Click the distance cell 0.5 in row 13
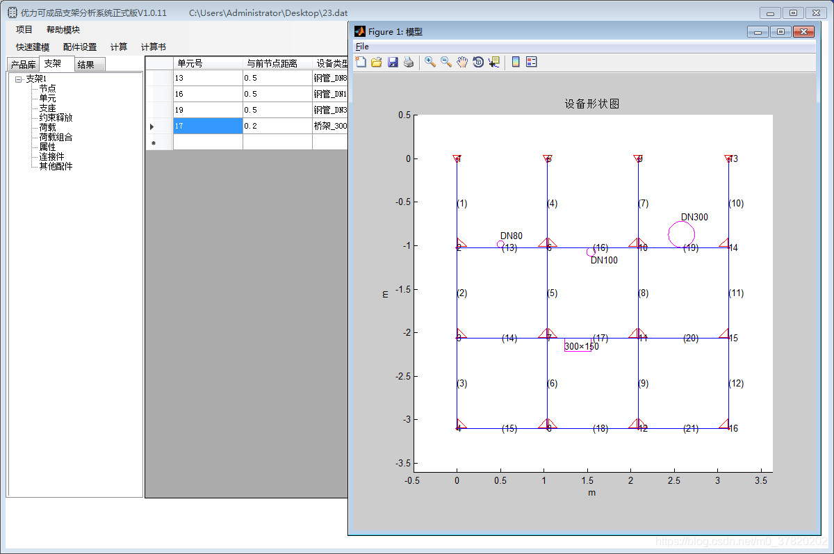The height and width of the screenshot is (554, 834). click(x=277, y=78)
